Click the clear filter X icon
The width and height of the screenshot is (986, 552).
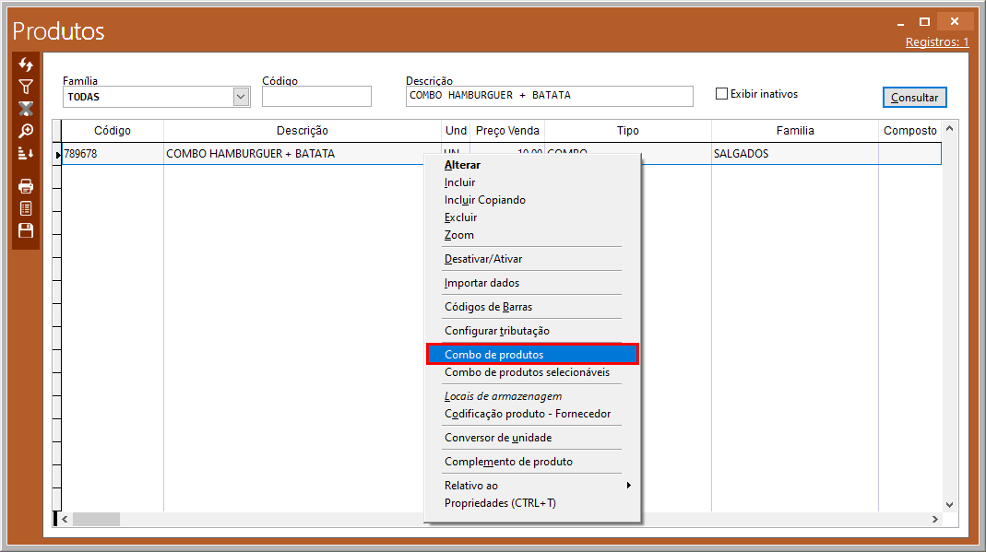pyautogui.click(x=26, y=109)
